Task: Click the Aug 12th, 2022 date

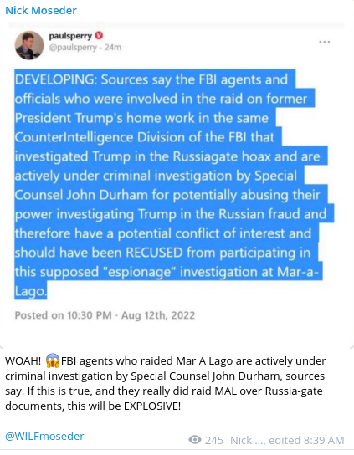Action: (x=158, y=315)
